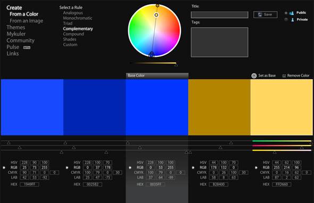Click green-channel slider handle of base swatch
This screenshot has width=314, height=203.
point(140,148)
